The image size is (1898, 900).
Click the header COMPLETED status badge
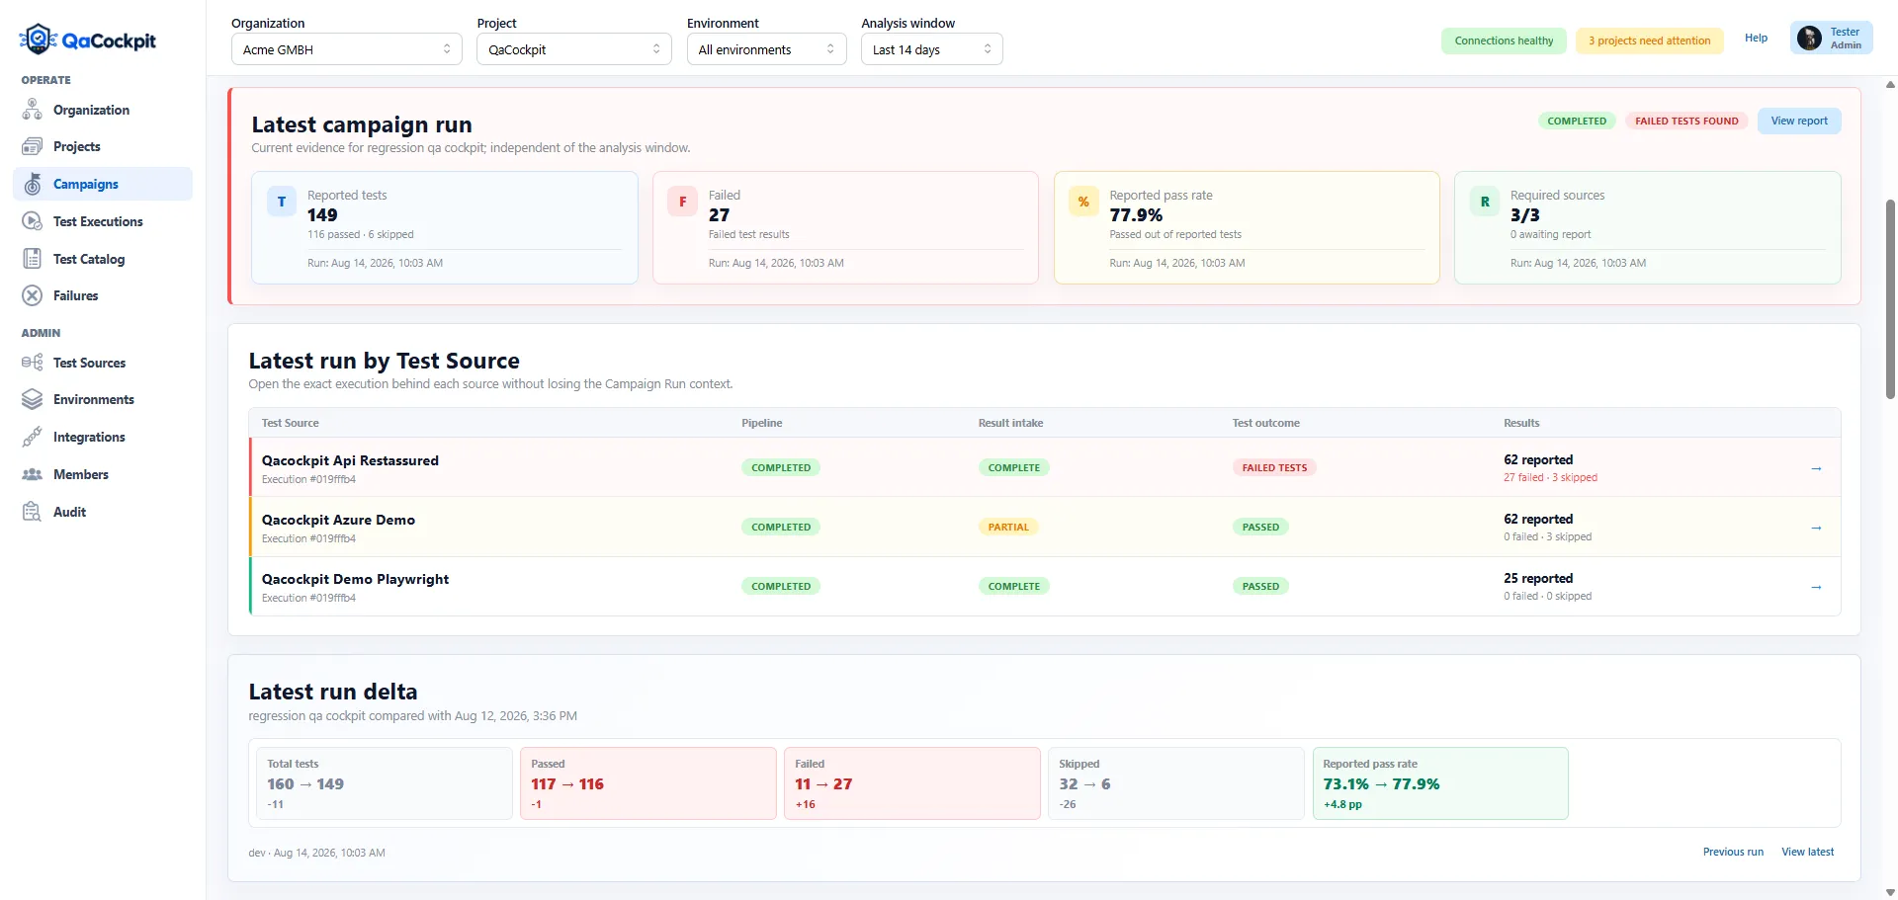[x=1577, y=121]
